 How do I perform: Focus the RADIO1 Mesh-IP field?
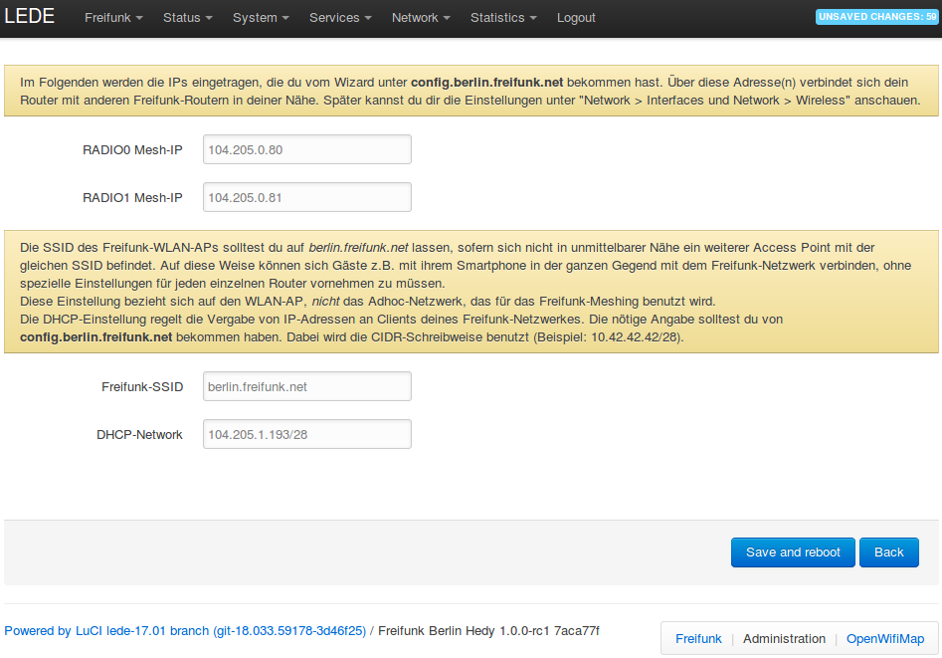(x=306, y=197)
